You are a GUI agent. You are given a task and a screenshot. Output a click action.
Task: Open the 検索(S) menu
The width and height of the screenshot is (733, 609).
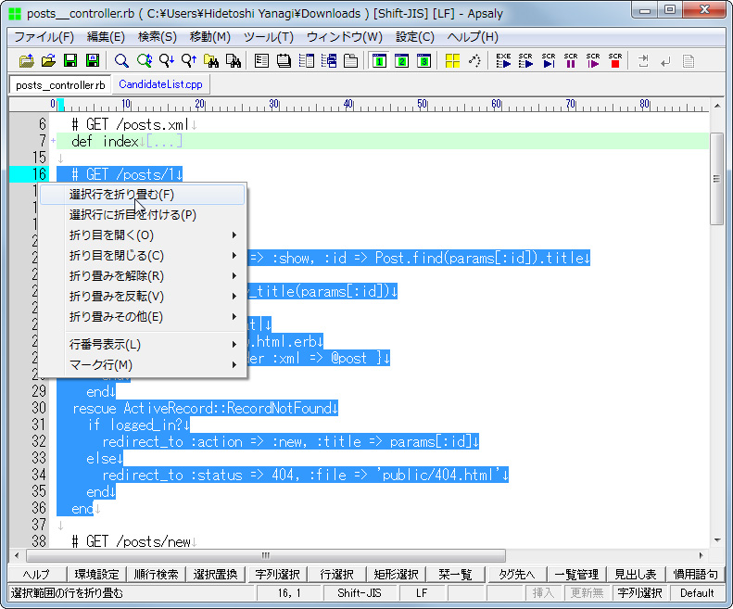click(158, 37)
